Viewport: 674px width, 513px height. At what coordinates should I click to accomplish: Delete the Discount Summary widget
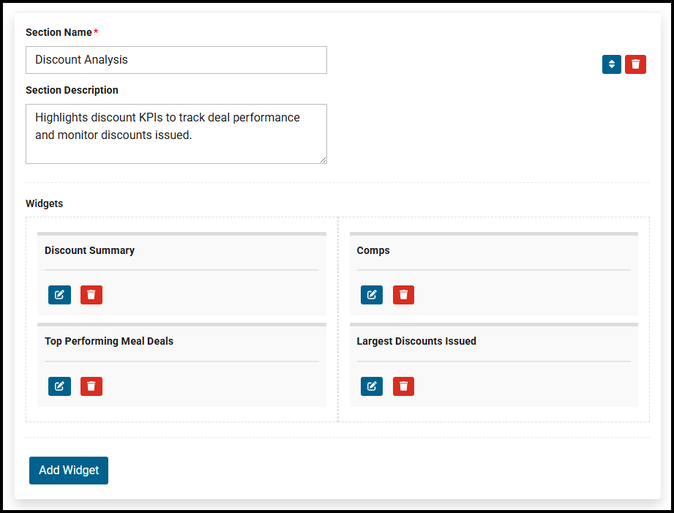point(91,295)
